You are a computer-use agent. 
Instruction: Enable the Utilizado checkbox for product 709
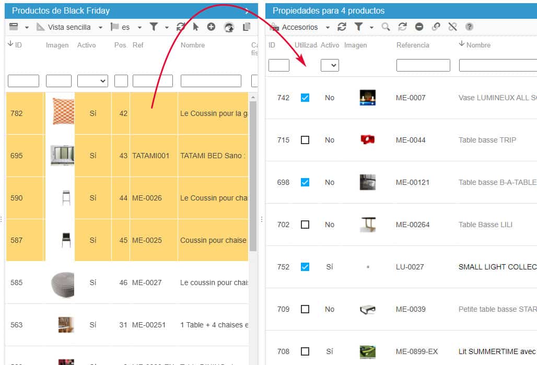tap(305, 309)
